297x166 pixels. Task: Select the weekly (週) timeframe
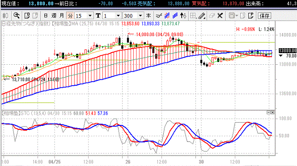pyautogui.click(x=54, y=16)
